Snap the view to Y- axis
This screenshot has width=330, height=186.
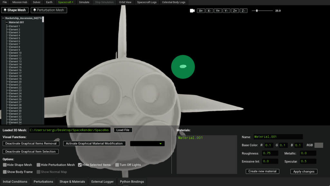pyautogui.click(x=226, y=11)
